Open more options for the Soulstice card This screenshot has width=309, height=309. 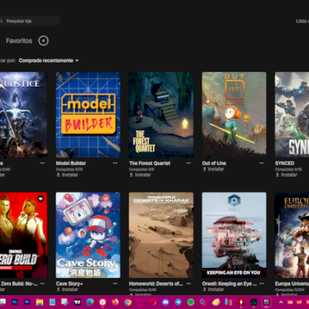click(42, 163)
